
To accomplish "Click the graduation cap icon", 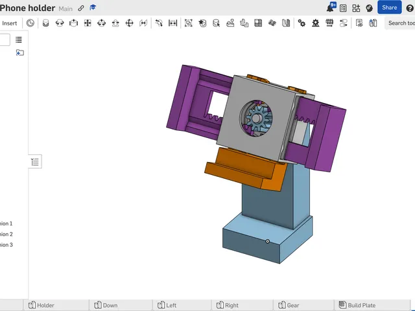I will [x=93, y=8].
